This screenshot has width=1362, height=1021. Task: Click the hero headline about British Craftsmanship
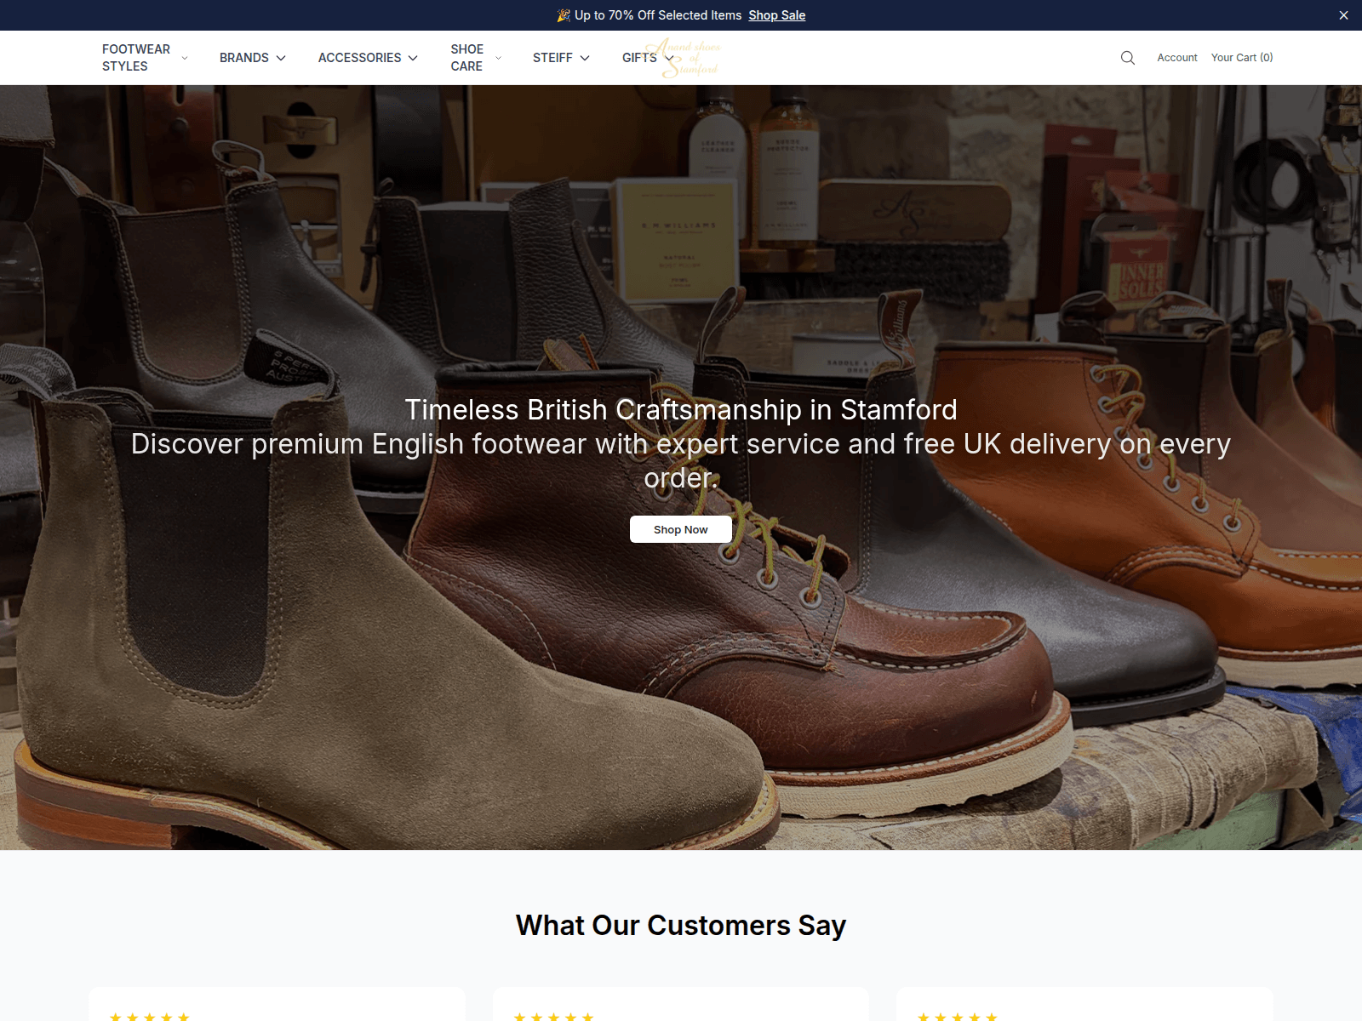tap(681, 409)
